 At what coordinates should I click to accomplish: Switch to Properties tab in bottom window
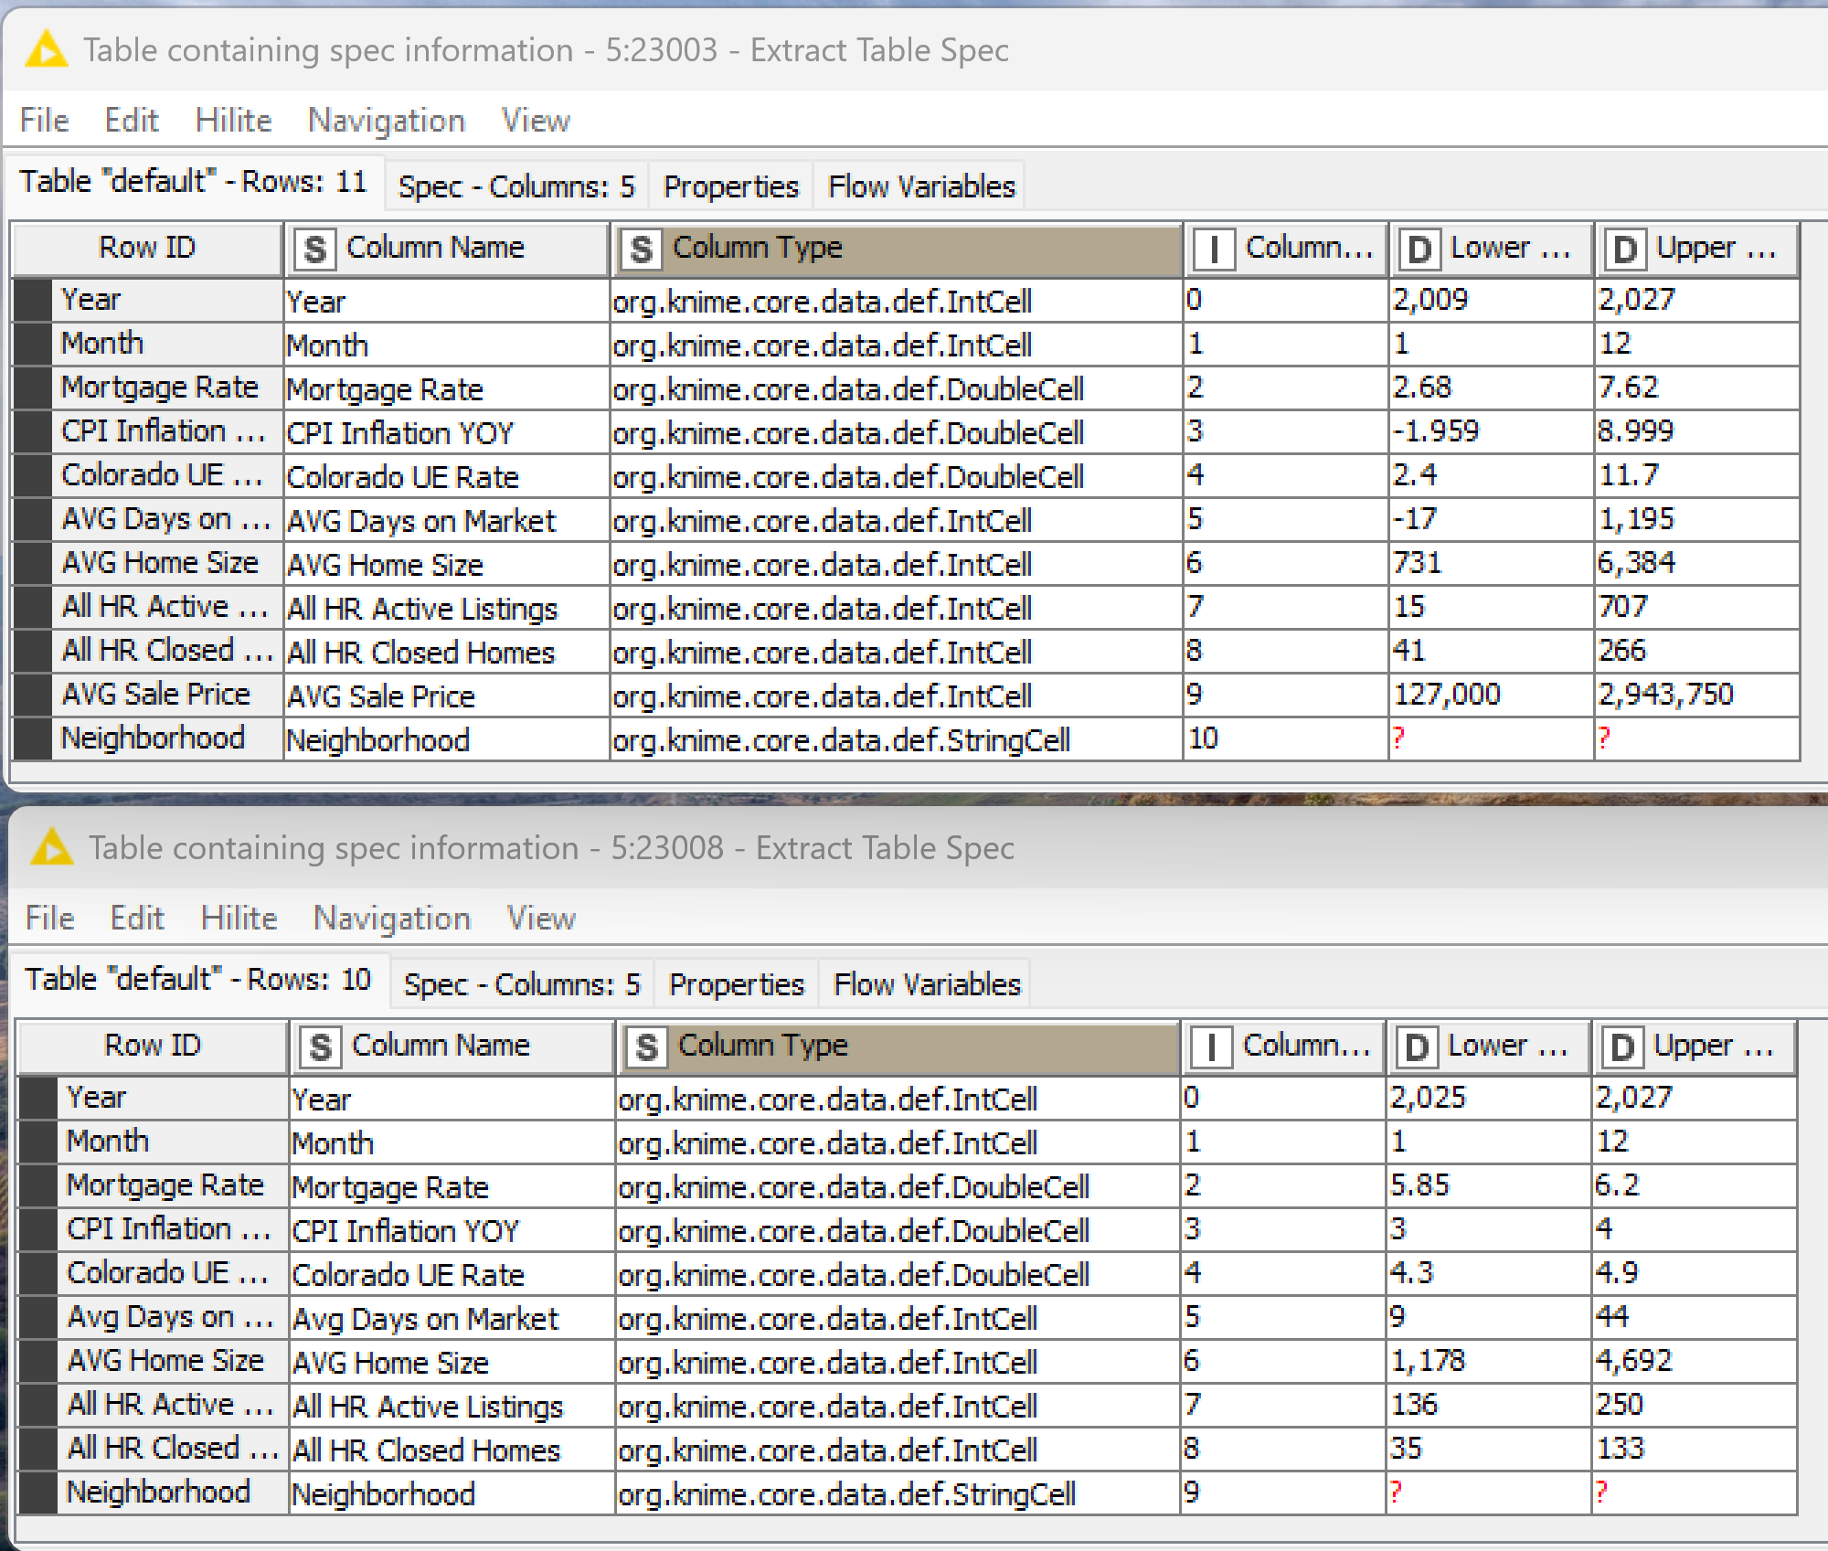click(x=736, y=984)
